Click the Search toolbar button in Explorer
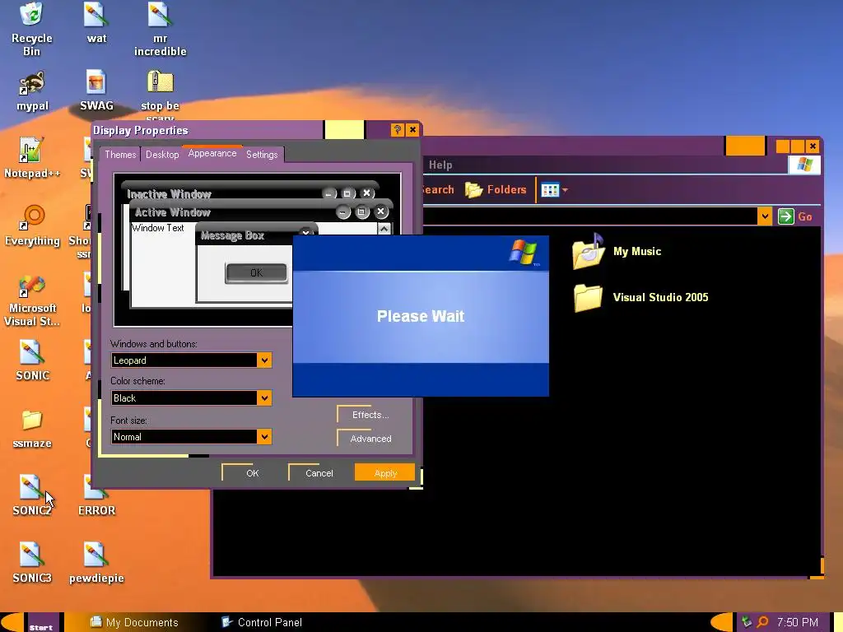The image size is (843, 632). [x=438, y=190]
